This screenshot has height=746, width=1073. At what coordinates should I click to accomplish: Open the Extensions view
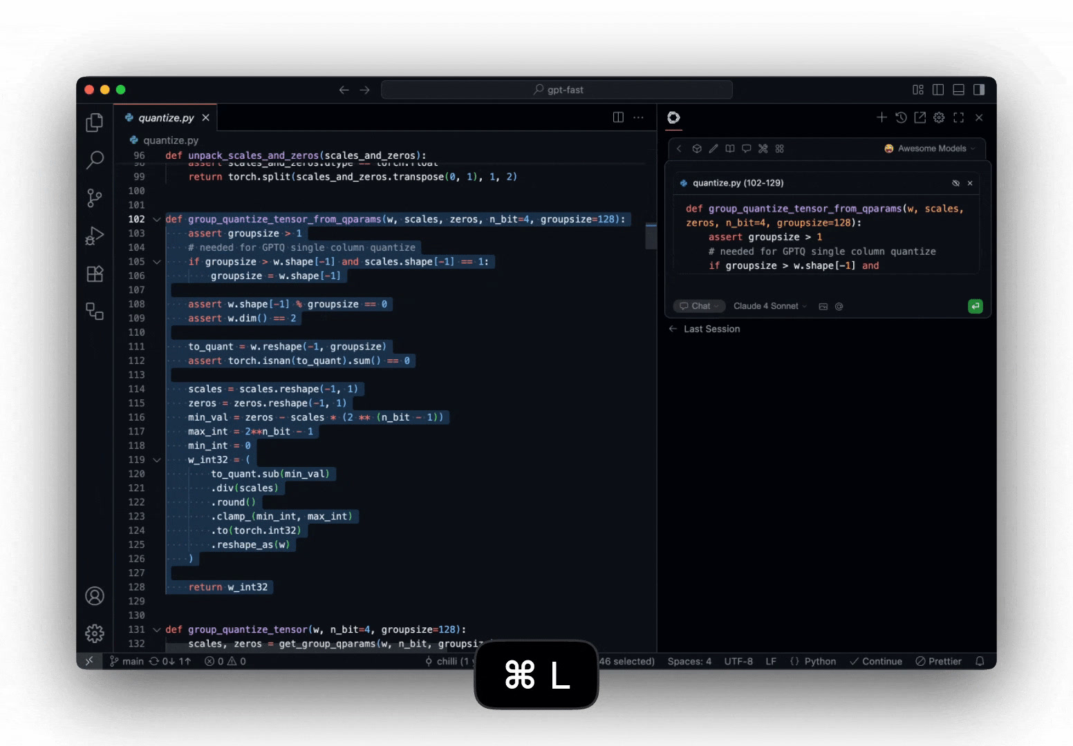point(95,274)
